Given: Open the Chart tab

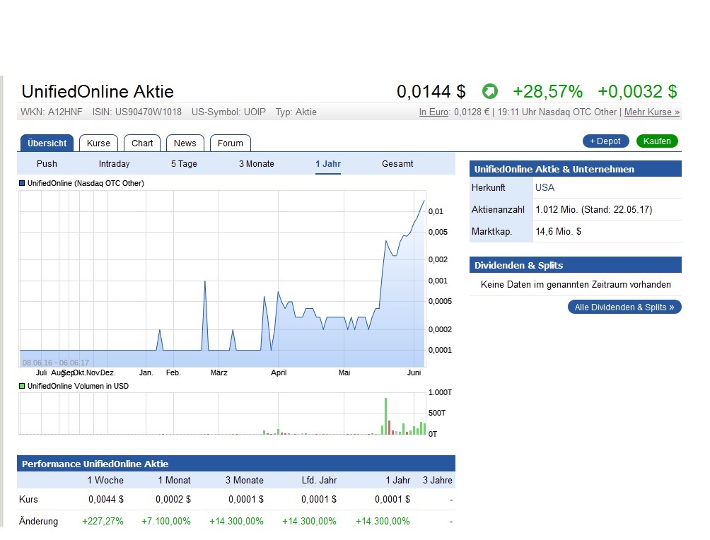Looking at the screenshot, I should (142, 143).
